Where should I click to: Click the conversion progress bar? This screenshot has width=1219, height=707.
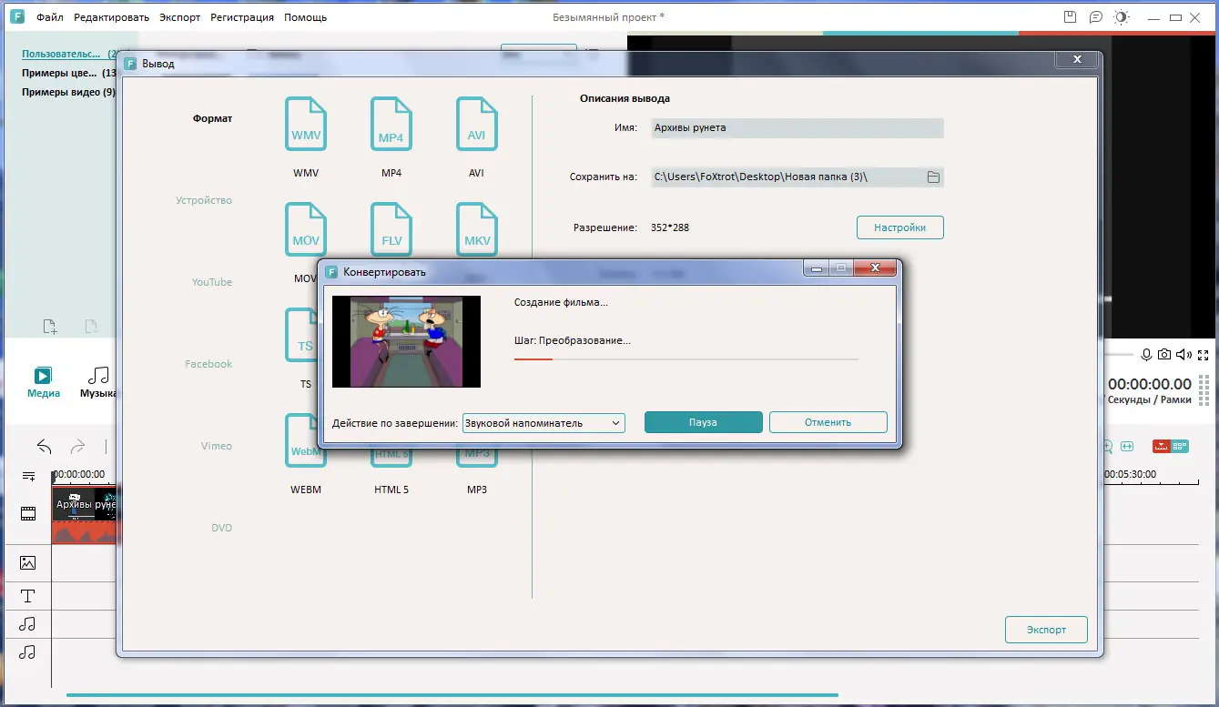click(686, 360)
